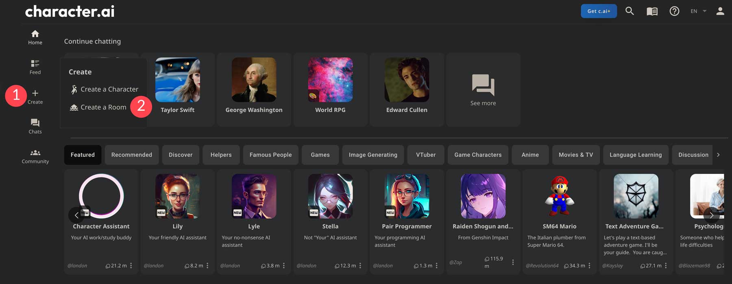Open the user profile icon
The height and width of the screenshot is (284, 732).
click(720, 11)
